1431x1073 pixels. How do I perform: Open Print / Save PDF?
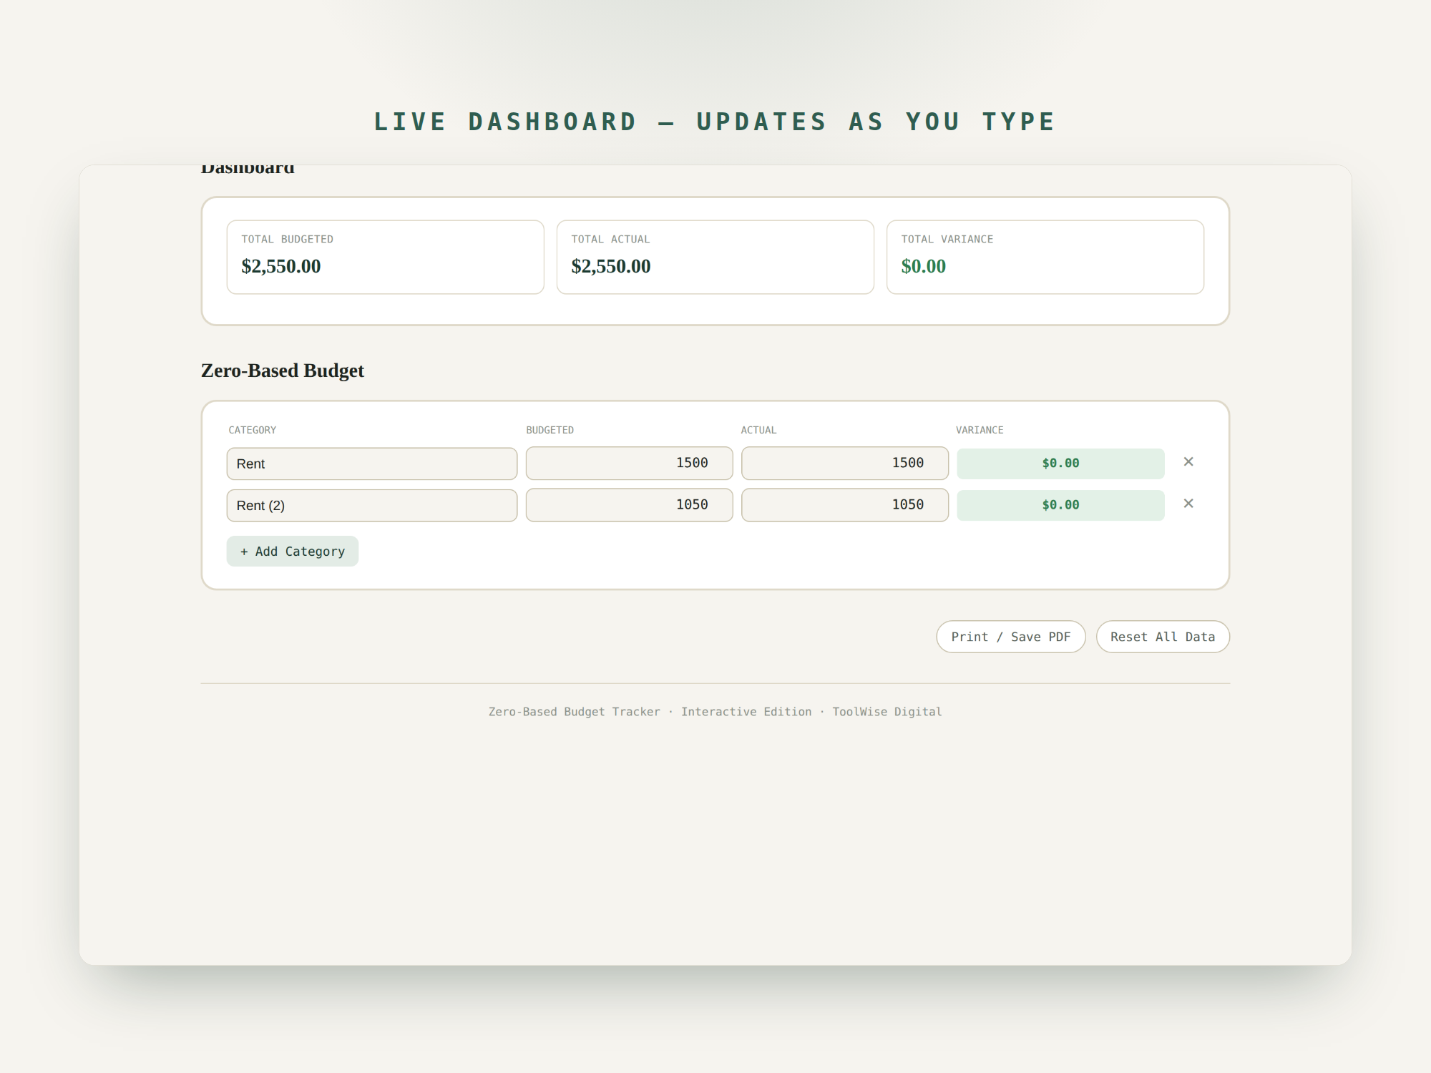(x=1011, y=637)
